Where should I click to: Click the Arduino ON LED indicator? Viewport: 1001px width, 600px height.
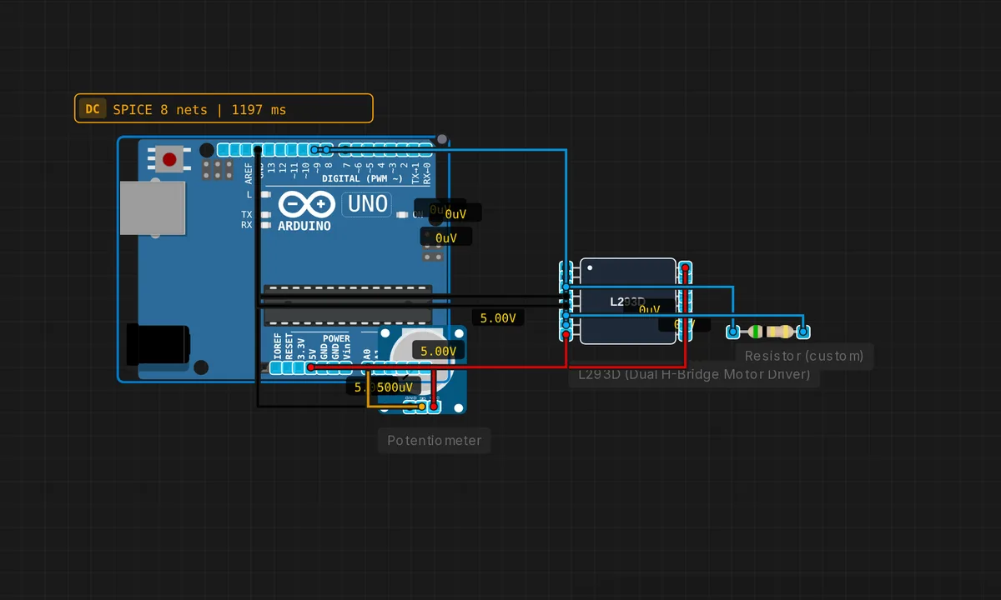point(403,215)
